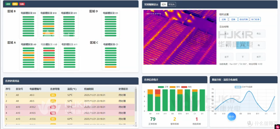Open the 电解槽区块 B9 card

coord(29,24)
